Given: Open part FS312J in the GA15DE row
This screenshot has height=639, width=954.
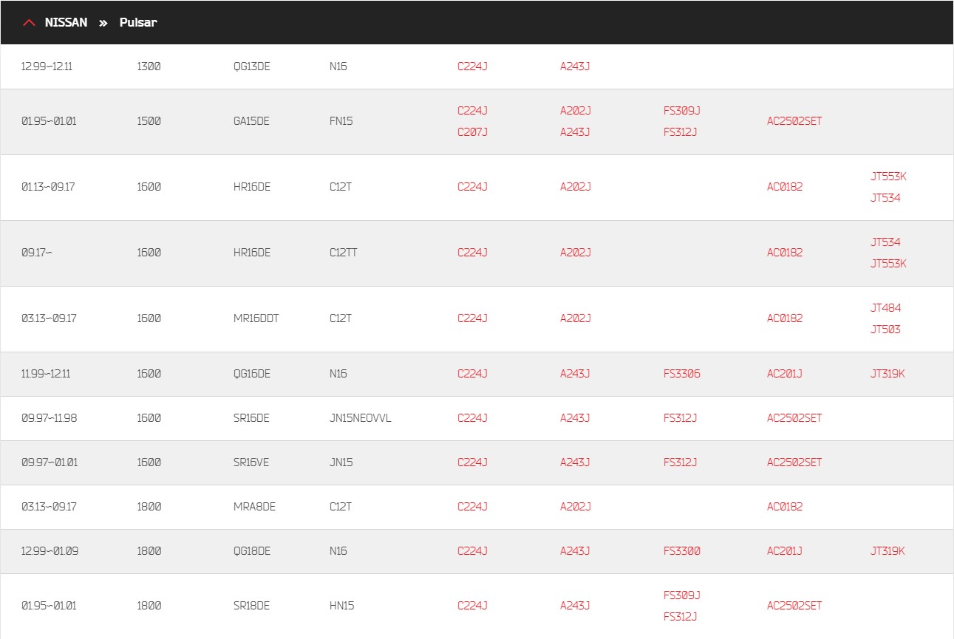Looking at the screenshot, I should point(681,132).
